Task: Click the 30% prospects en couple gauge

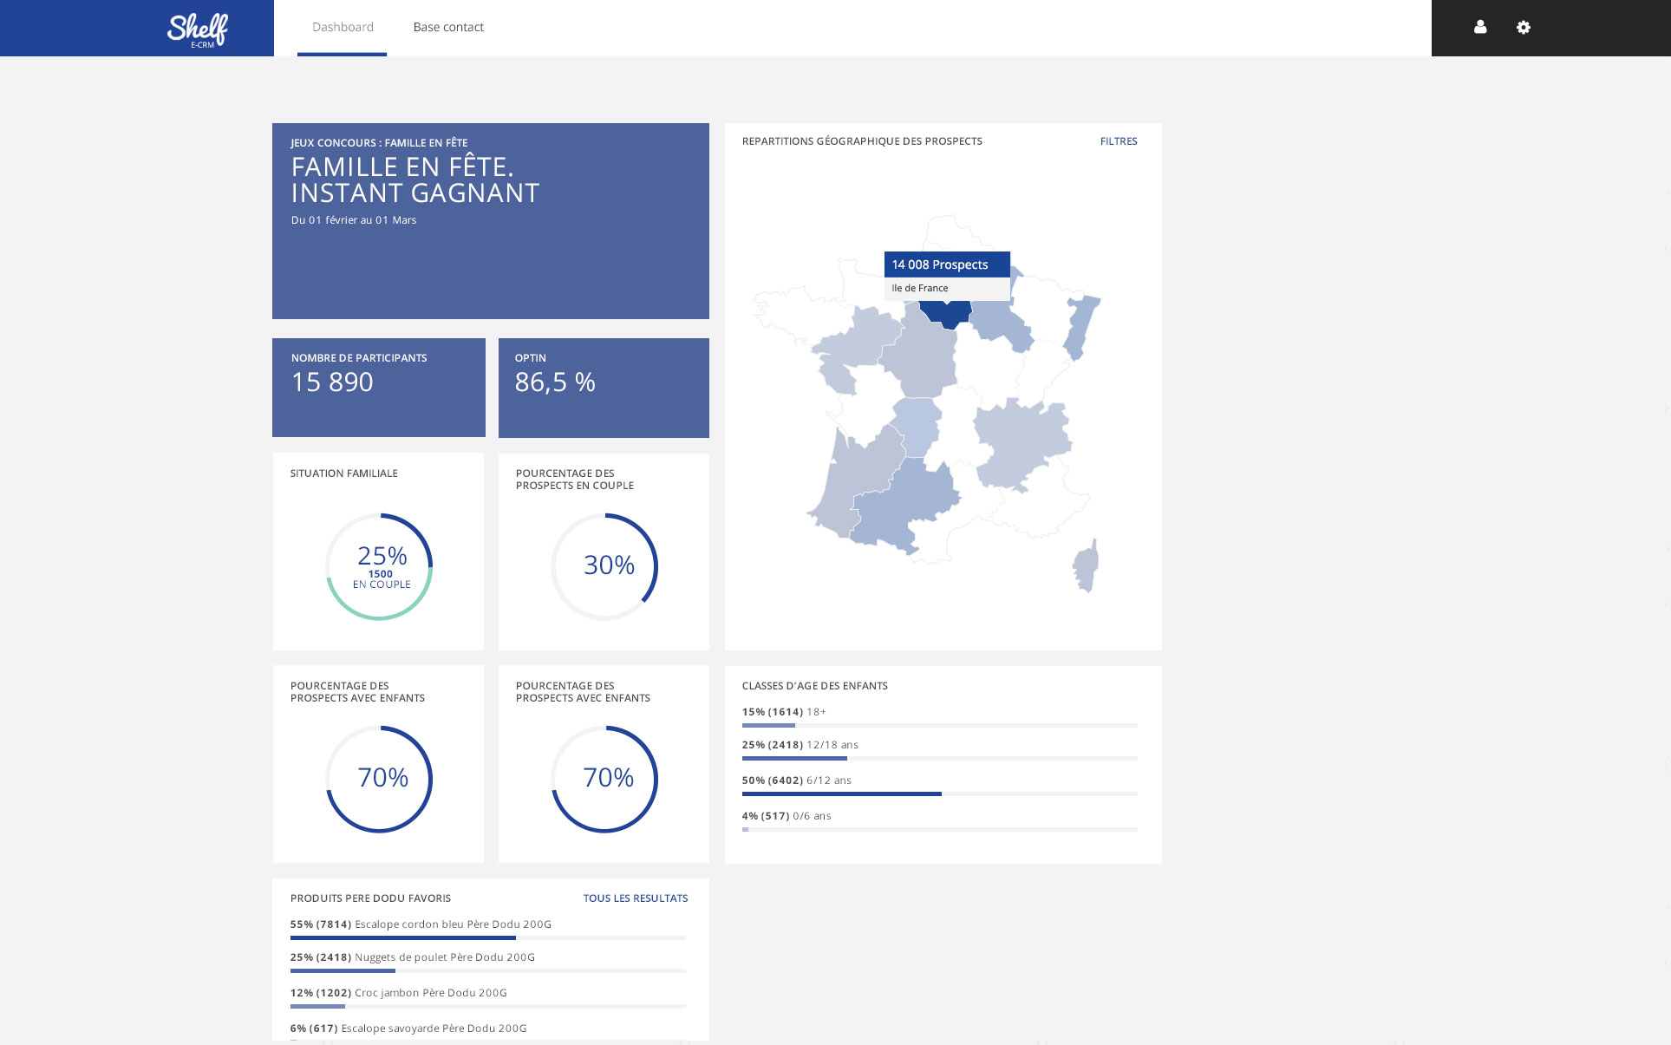Action: 604,566
